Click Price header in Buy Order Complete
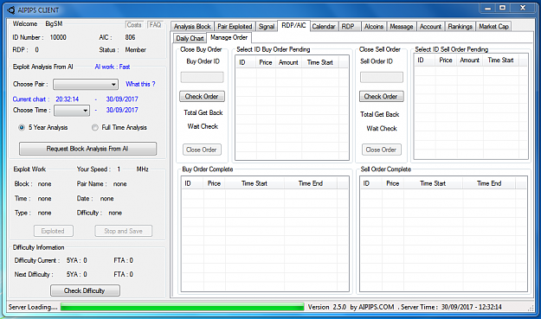 click(214, 183)
